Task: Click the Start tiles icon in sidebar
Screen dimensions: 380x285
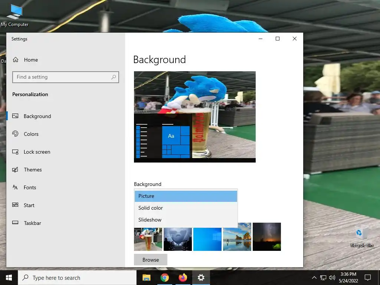Action: point(15,205)
